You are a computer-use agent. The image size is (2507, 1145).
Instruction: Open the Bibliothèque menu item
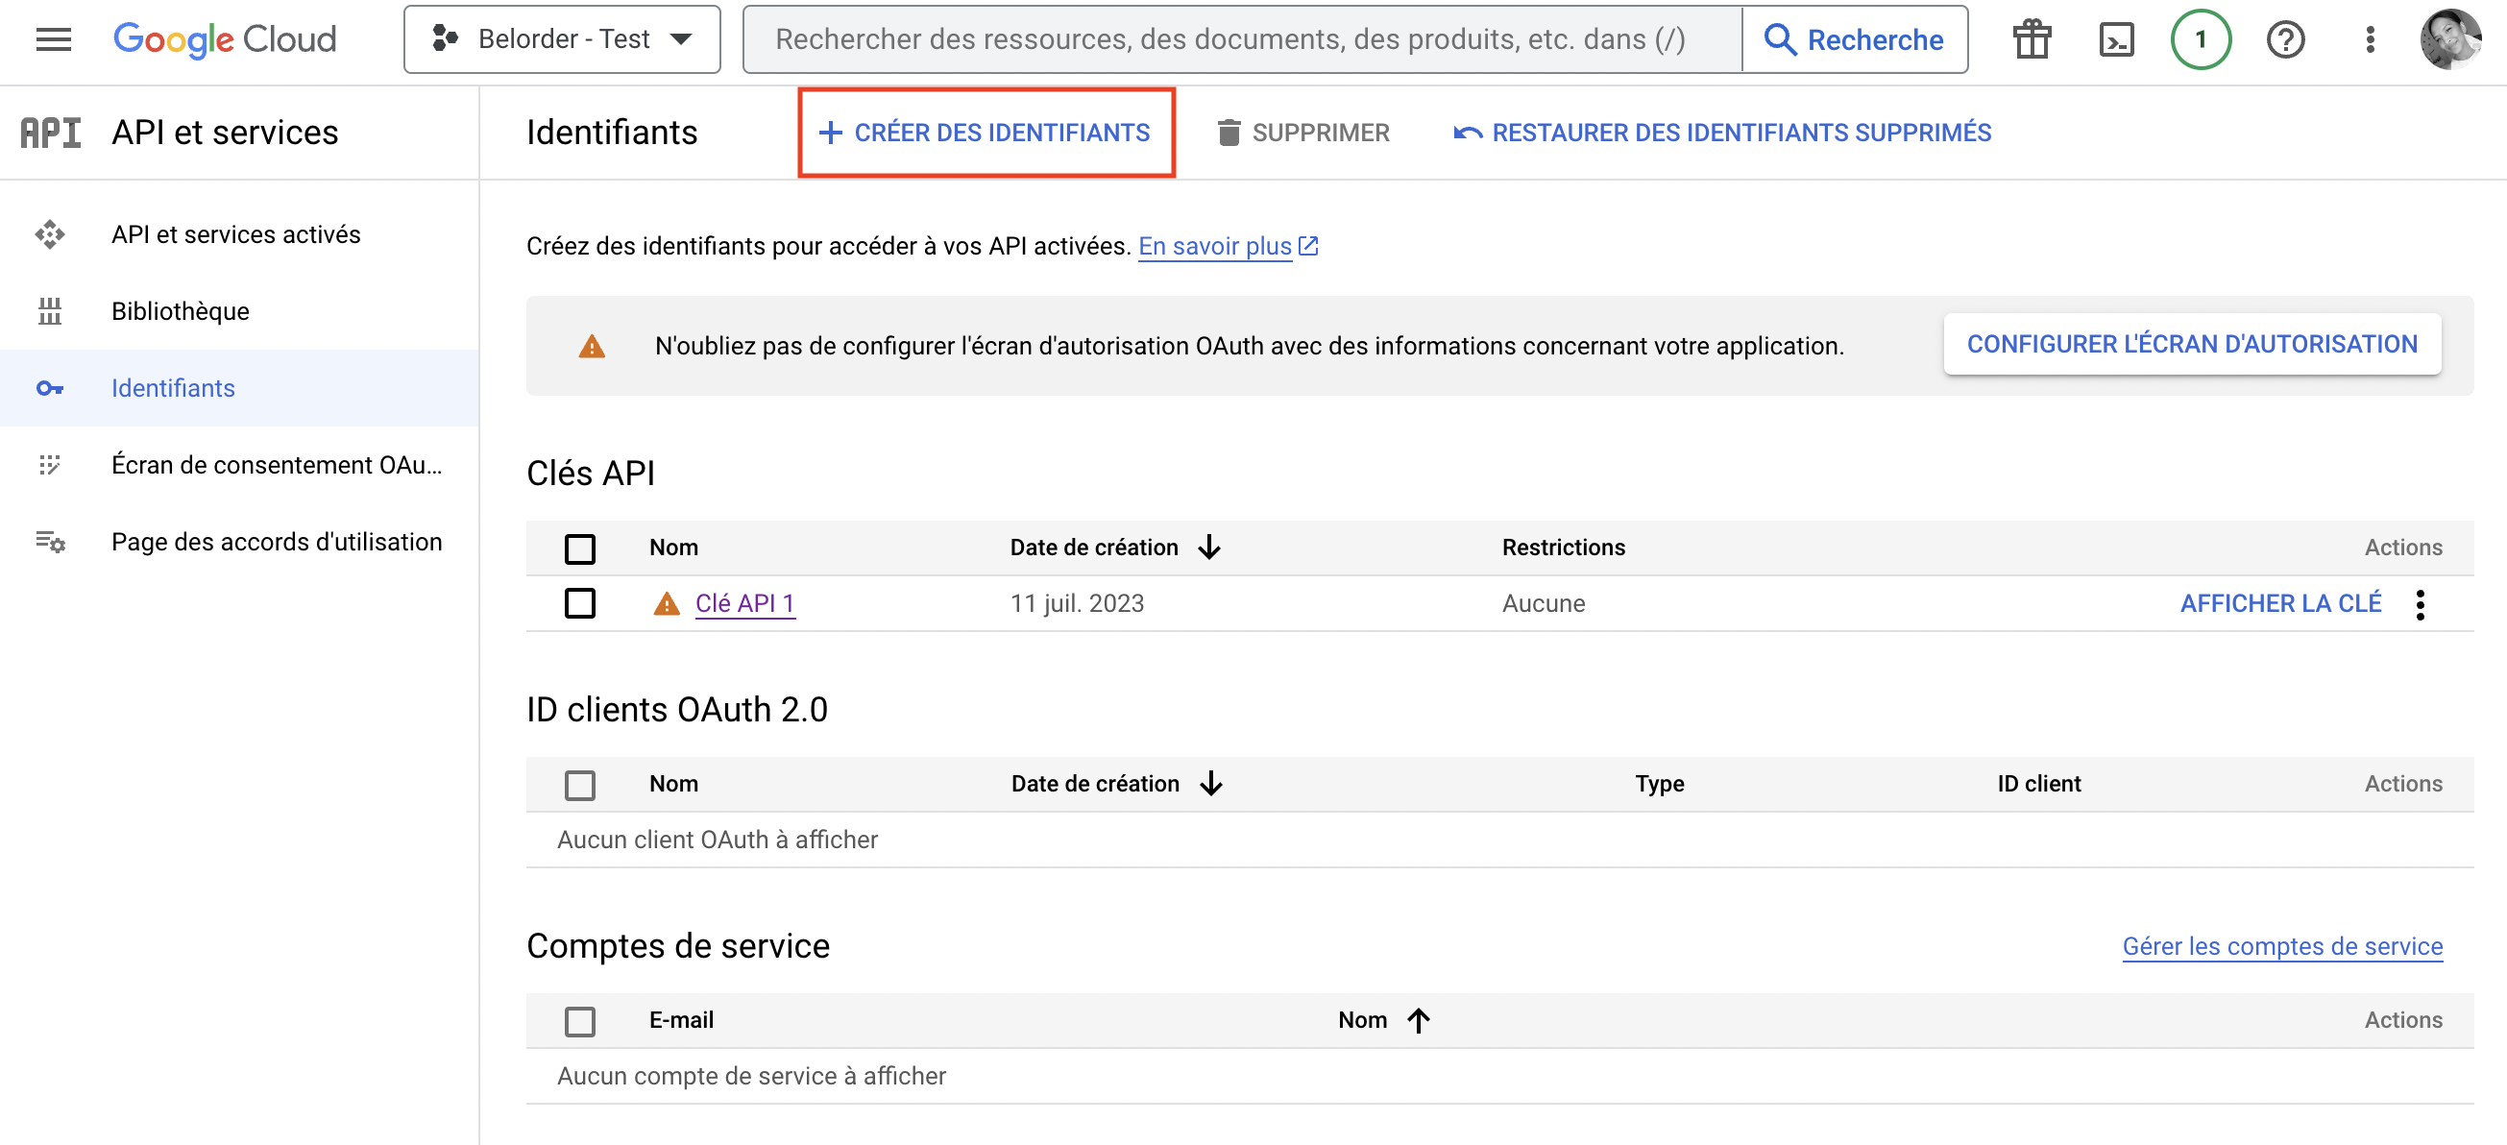click(239, 311)
